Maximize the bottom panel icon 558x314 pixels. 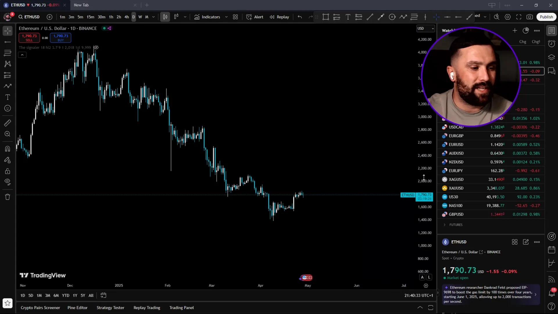(x=431, y=308)
